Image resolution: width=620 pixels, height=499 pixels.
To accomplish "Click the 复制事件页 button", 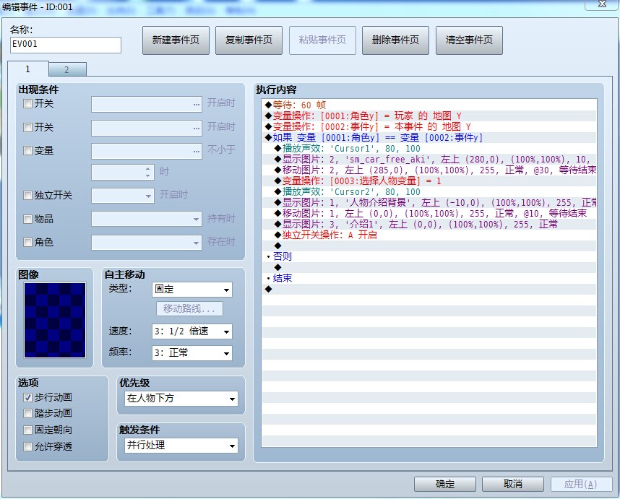I will pyautogui.click(x=249, y=40).
